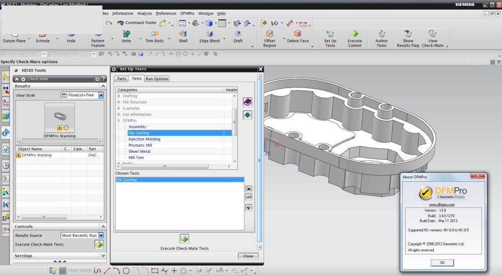Expand the Get Information category
This screenshot has height=276, width=502.
pos(118,114)
